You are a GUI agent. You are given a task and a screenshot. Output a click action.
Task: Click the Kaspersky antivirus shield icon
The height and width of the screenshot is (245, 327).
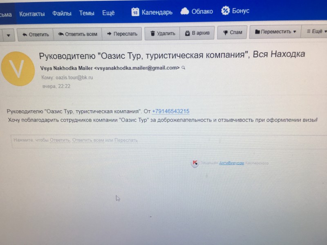click(195, 163)
